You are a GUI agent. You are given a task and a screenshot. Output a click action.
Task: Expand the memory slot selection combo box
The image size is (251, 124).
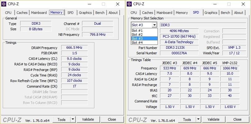click(x=154, y=25)
